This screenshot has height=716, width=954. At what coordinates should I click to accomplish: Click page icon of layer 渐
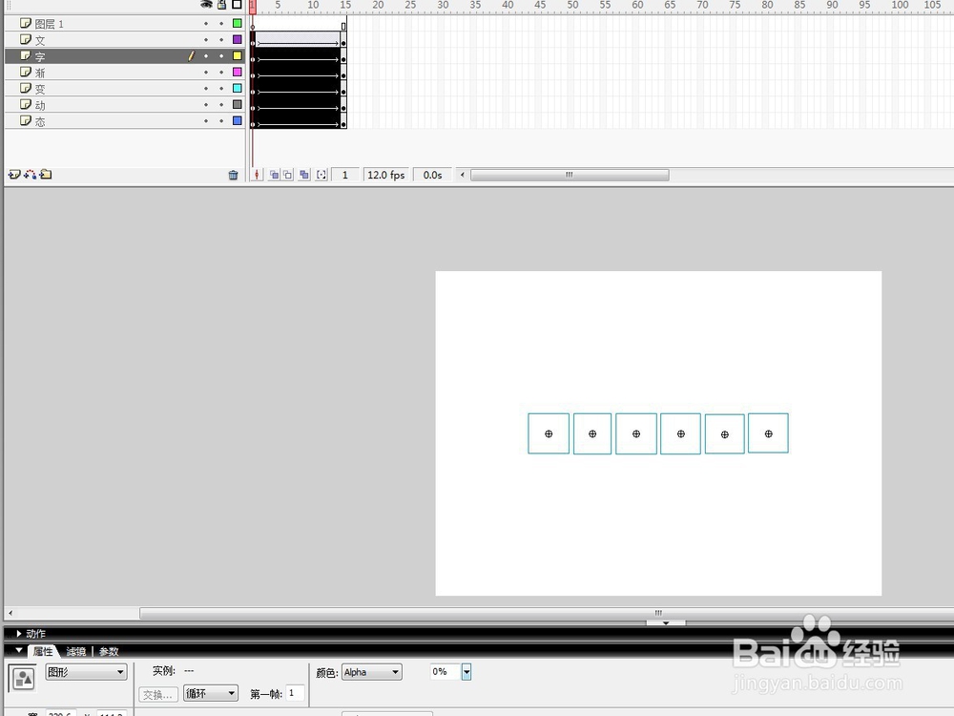(x=26, y=72)
